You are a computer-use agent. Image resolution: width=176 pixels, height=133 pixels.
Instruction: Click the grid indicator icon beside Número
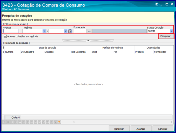(x=4, y=52)
